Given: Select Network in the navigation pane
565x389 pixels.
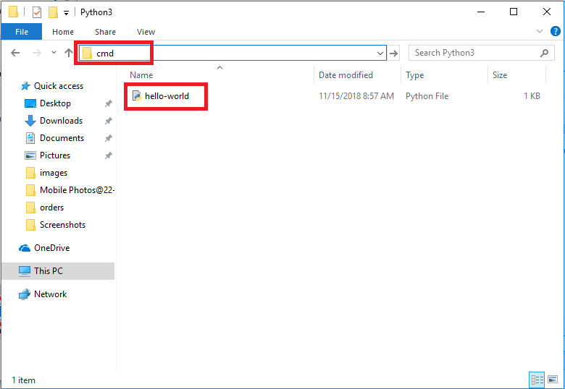Looking at the screenshot, I should (x=50, y=294).
